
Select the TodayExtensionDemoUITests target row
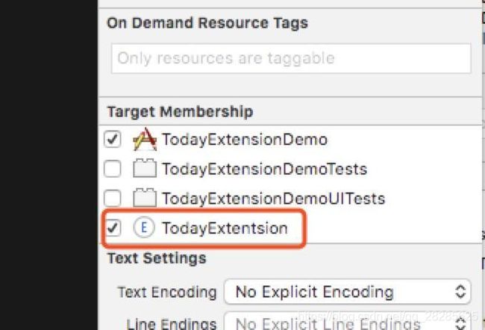(x=290, y=198)
